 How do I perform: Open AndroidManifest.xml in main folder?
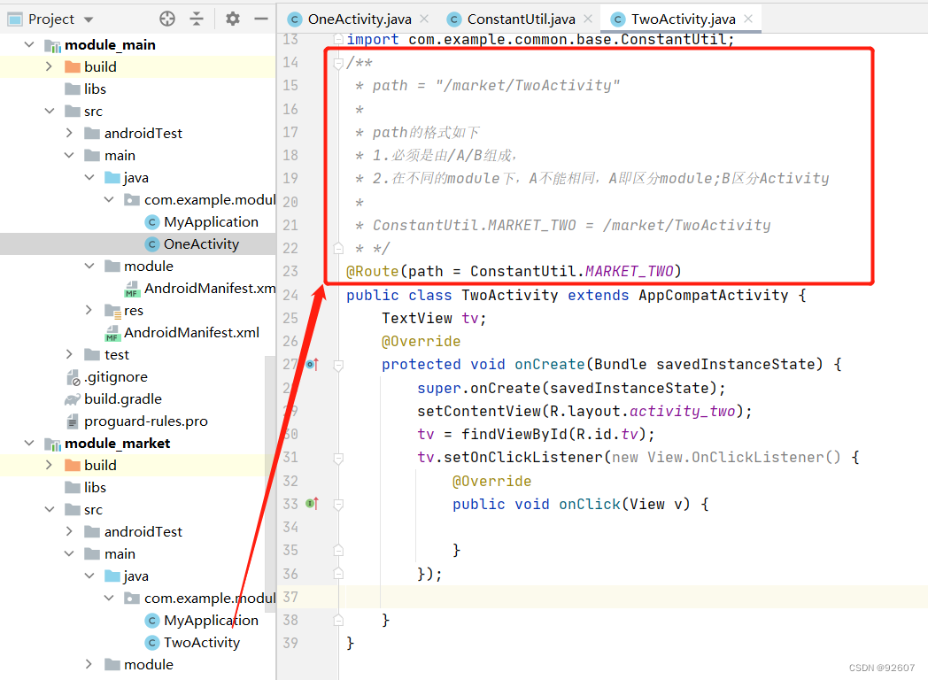coord(191,333)
